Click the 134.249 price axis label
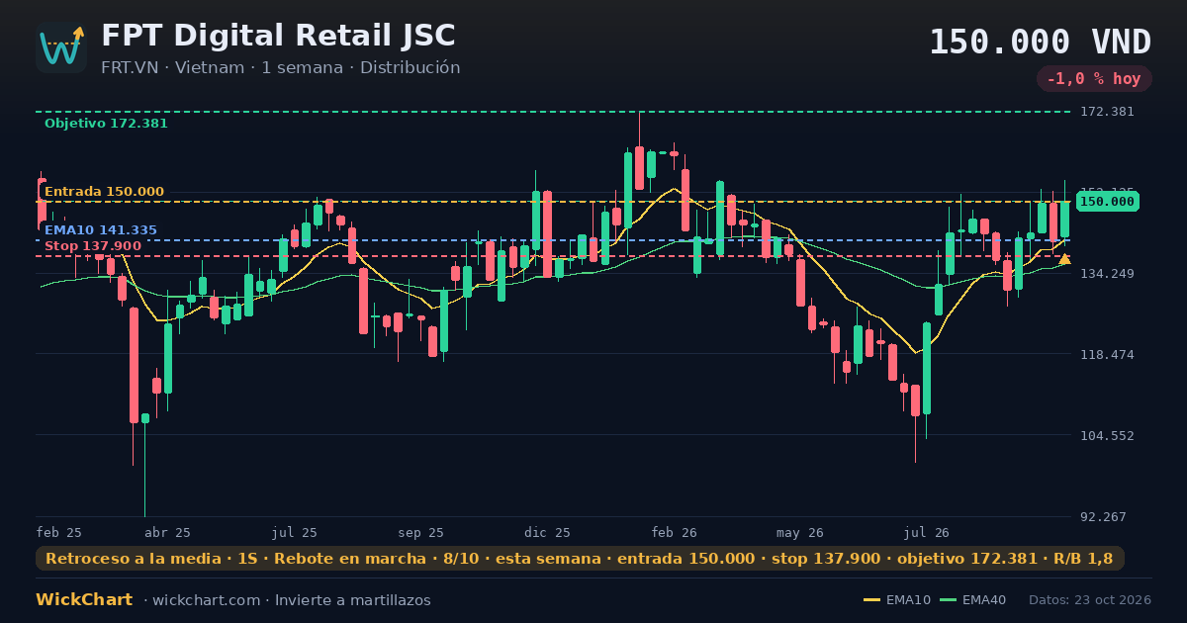Image resolution: width=1187 pixels, height=623 pixels. (x=1107, y=274)
